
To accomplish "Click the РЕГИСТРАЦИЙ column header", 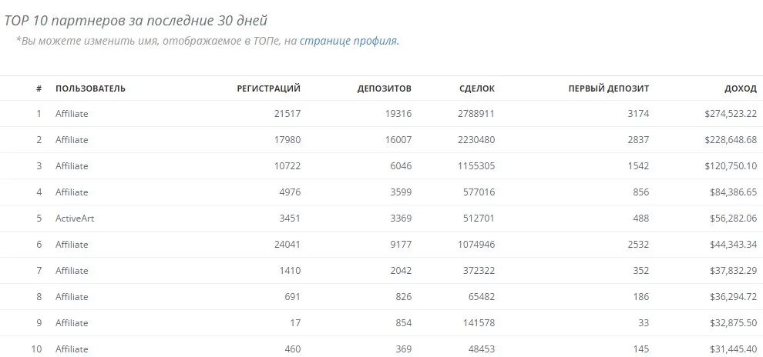I will tap(268, 88).
